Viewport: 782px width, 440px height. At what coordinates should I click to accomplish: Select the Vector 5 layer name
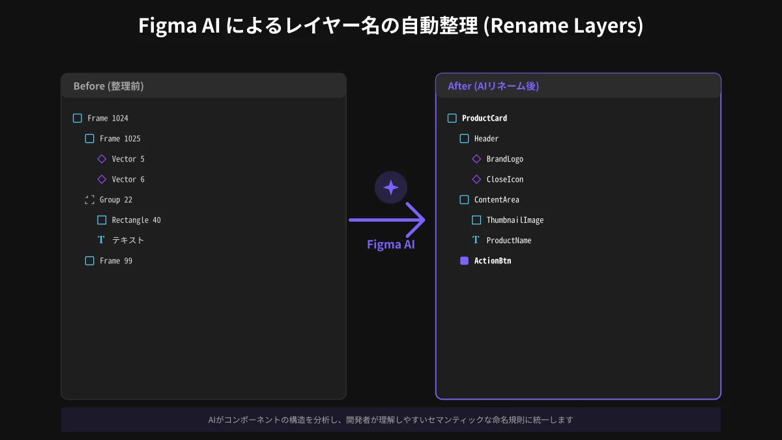click(128, 158)
